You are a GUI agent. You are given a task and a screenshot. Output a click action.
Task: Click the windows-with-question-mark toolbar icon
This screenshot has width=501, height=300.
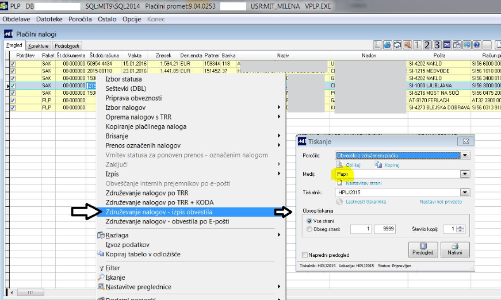tap(457, 45)
